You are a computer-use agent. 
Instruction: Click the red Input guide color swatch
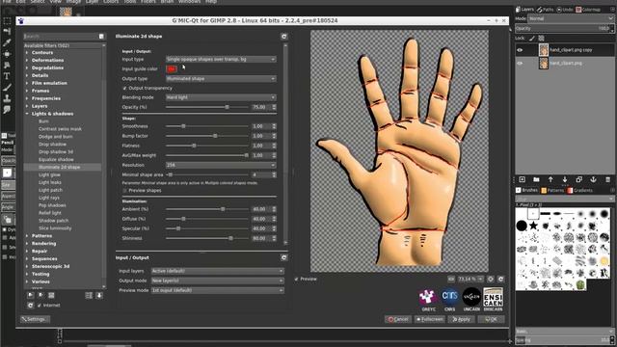click(172, 68)
